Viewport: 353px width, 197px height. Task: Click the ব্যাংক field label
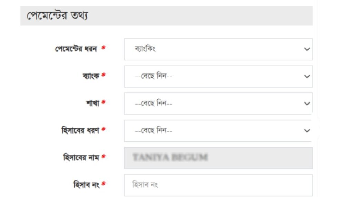click(91, 76)
